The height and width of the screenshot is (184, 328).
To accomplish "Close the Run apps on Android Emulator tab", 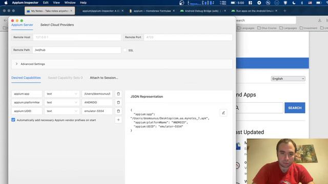I will point(276,11).
